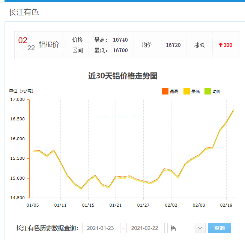Open the 铝 metal type dropdown
Image resolution: width=245 pixels, height=240 pixels.
click(186, 228)
